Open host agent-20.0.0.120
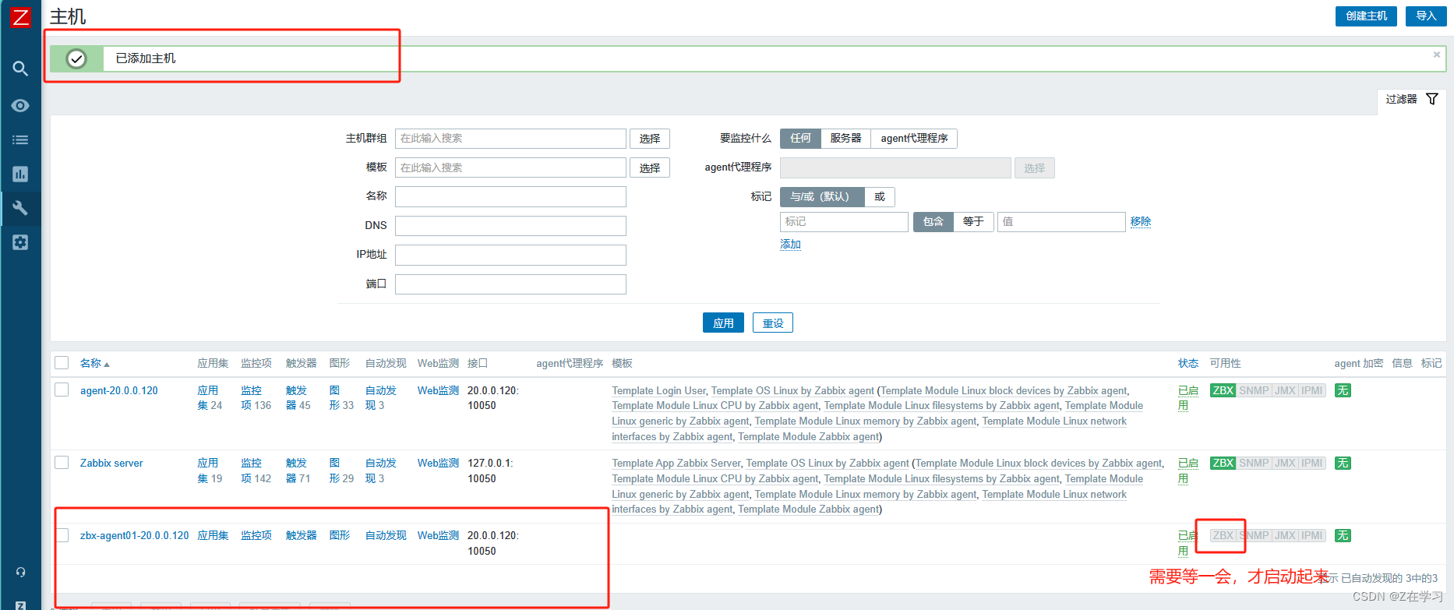 (x=119, y=390)
